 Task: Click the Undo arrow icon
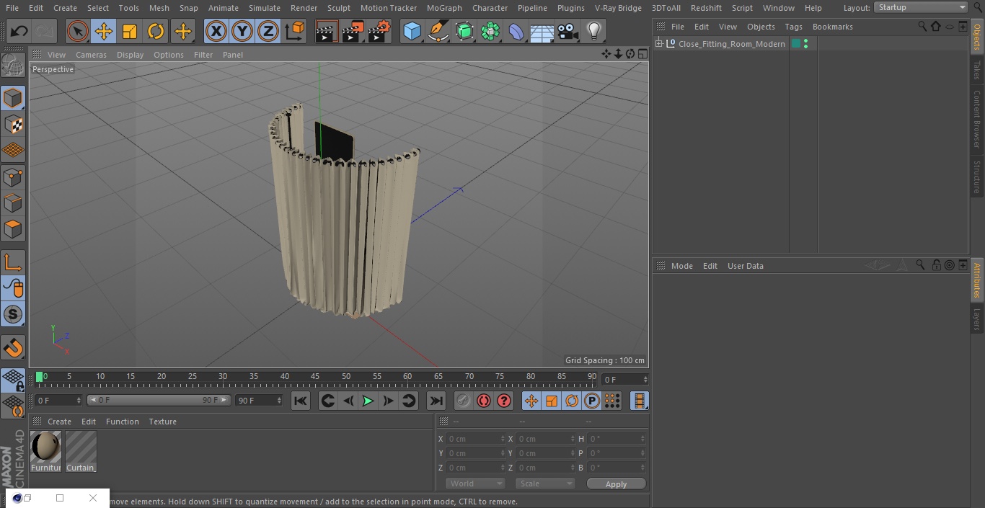click(x=19, y=32)
